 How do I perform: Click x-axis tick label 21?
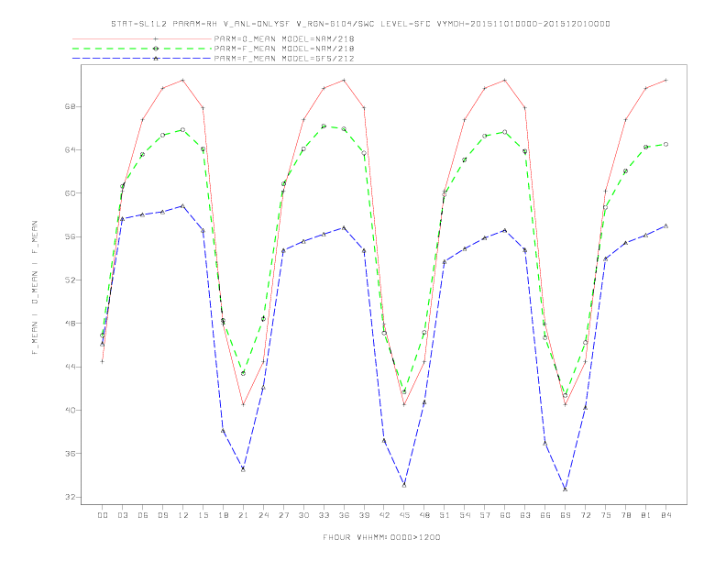pos(243,515)
